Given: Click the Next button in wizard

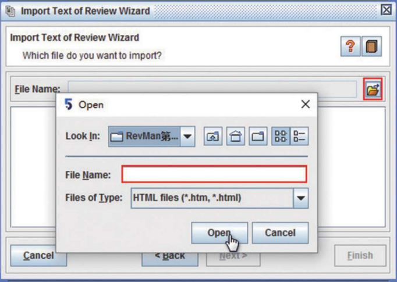Looking at the screenshot, I should pos(233,255).
